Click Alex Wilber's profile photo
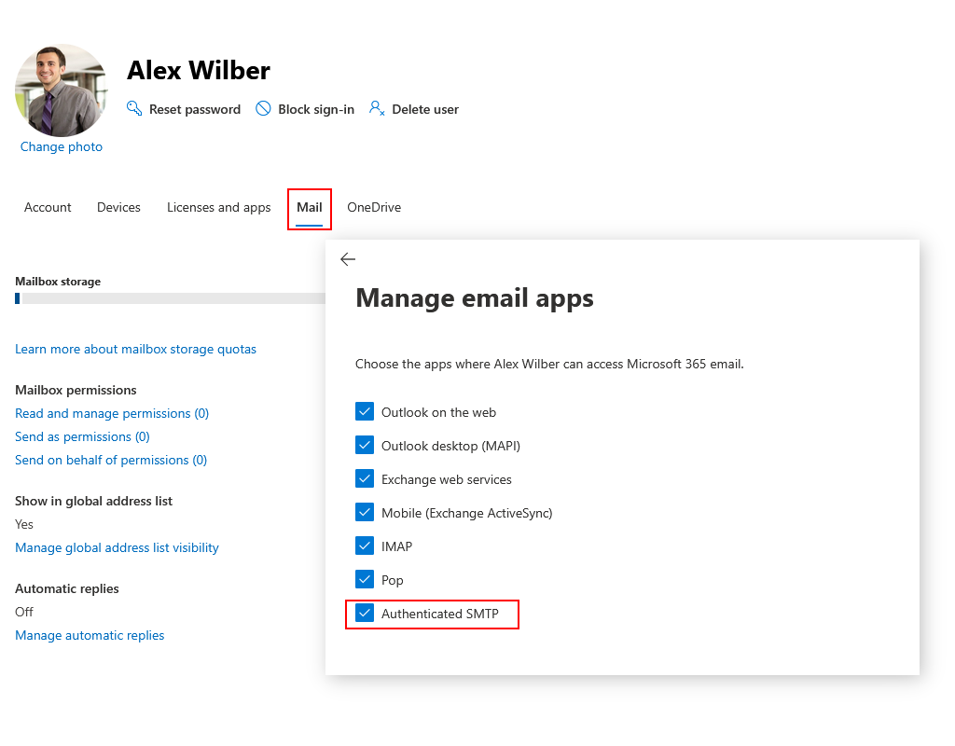The width and height of the screenshot is (955, 746). 62,90
